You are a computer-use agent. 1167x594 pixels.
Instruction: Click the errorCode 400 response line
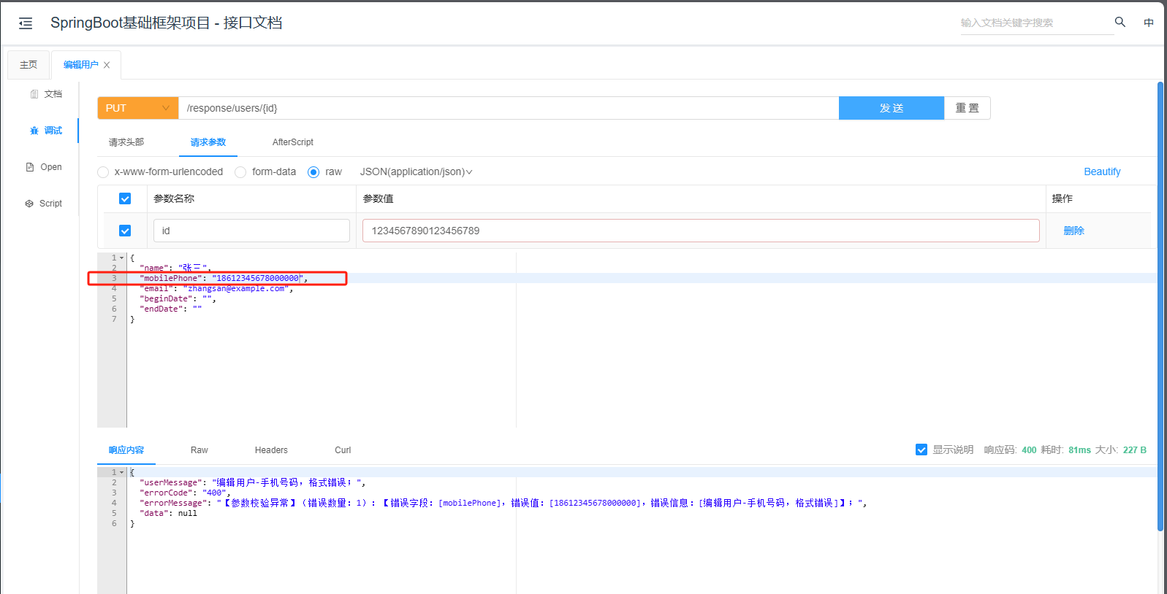185,493
